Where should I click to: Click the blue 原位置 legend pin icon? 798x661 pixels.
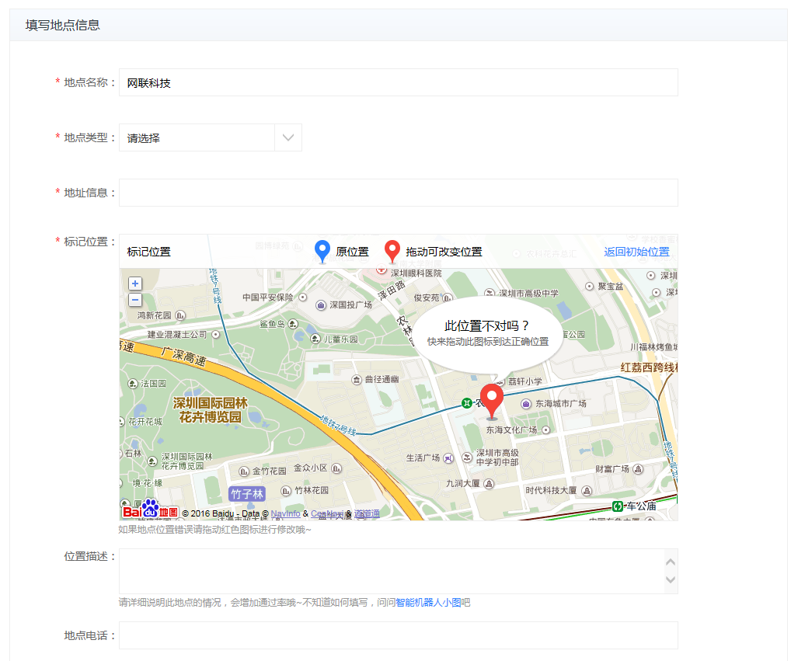point(322,252)
